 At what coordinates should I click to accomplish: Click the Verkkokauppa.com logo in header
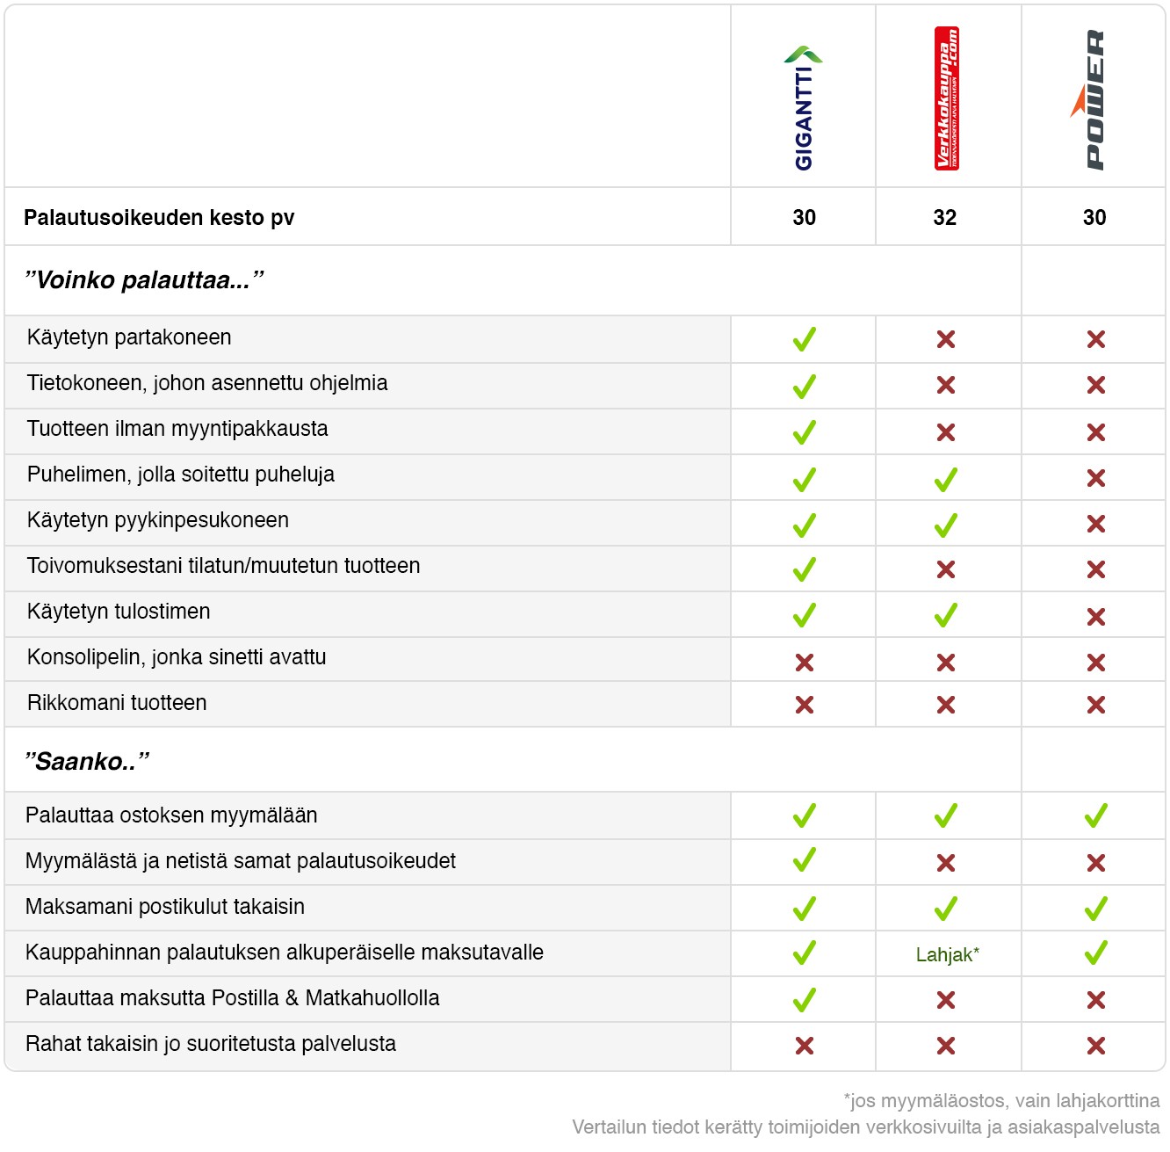point(946,98)
